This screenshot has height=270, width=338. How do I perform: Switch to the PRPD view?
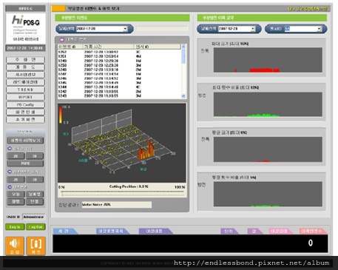point(25,163)
